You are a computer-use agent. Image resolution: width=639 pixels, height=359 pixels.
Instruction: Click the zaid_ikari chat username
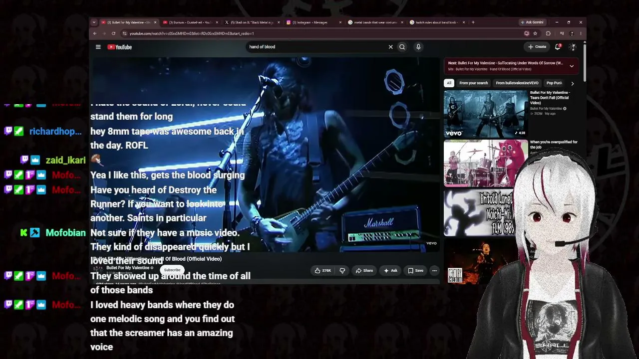tap(66, 160)
